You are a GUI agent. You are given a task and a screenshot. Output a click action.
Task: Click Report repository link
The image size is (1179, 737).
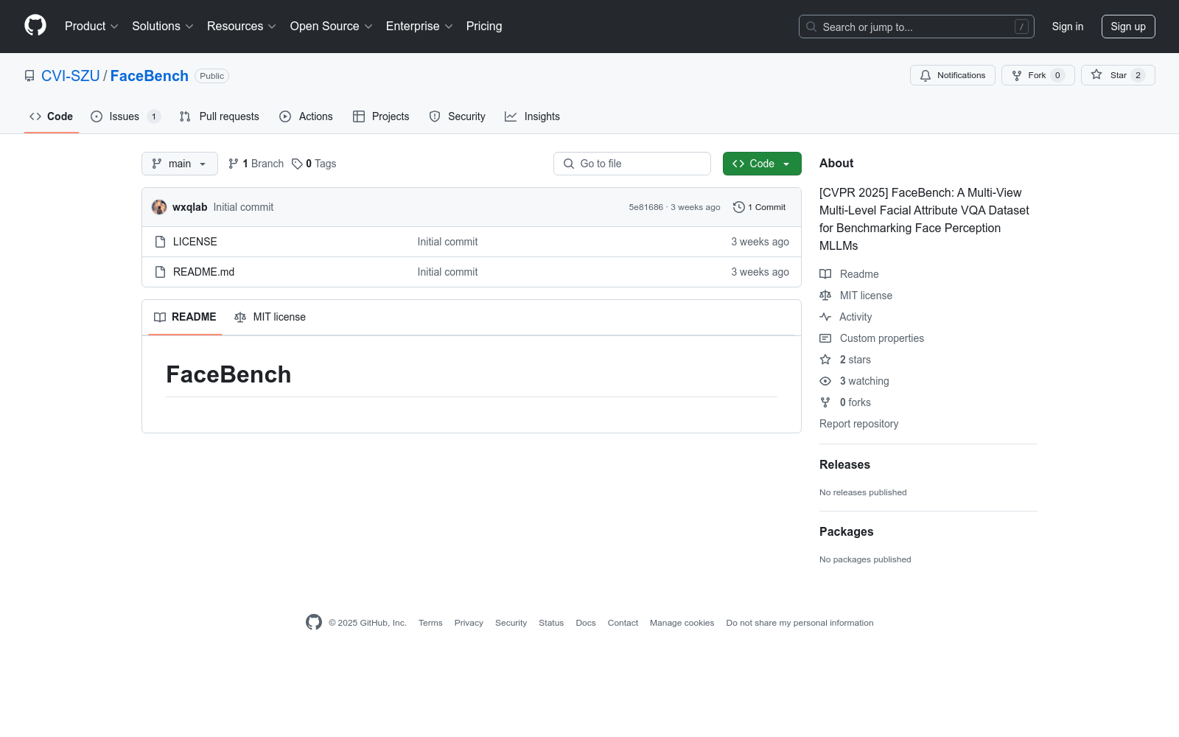click(x=858, y=424)
